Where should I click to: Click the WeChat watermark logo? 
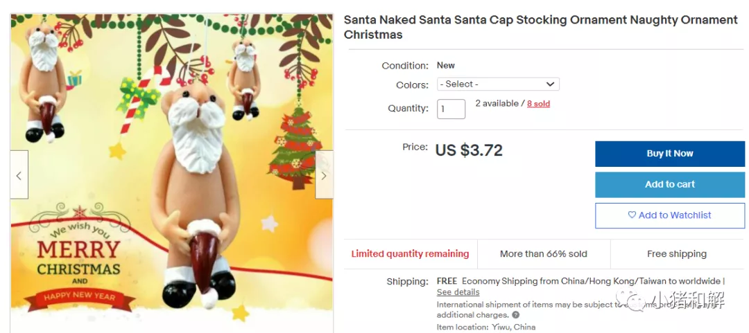[x=634, y=301]
